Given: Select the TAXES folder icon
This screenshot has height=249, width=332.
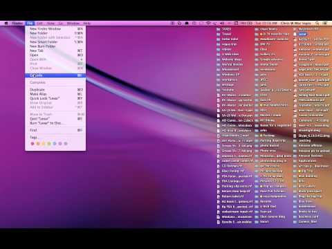Looking at the screenshot, I should tap(219, 29).
